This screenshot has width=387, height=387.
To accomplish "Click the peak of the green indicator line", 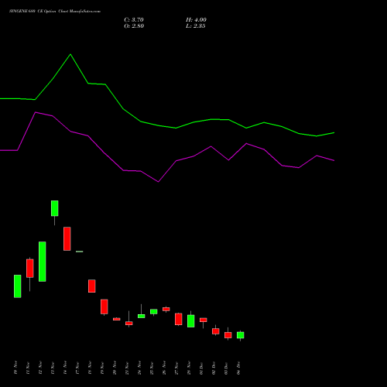I will (x=70, y=54).
